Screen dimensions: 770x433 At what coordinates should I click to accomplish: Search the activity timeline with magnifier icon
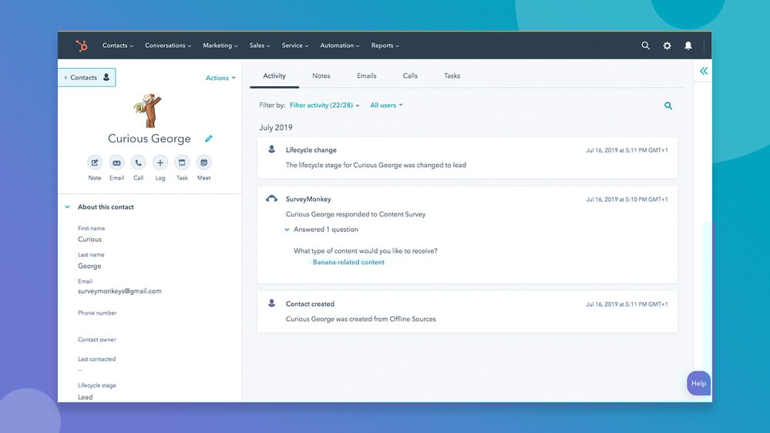click(x=668, y=106)
